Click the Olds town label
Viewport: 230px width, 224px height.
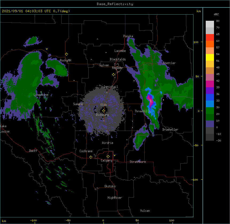(104, 105)
